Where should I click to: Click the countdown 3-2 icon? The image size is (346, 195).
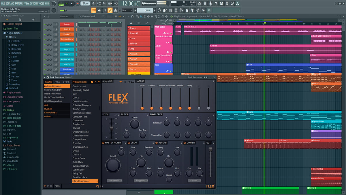104,3
